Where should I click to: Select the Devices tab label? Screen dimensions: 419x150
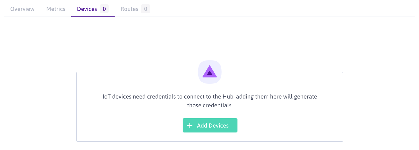(x=87, y=9)
